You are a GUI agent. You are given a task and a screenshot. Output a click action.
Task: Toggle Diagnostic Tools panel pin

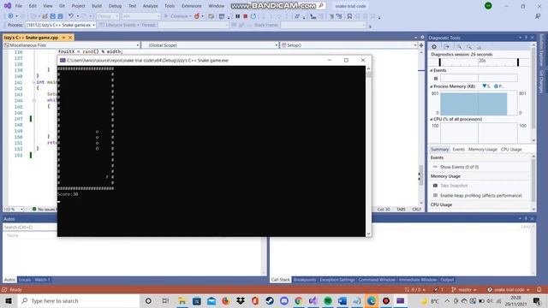[526, 38]
